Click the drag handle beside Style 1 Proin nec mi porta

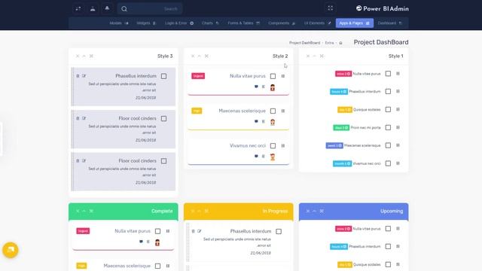pos(398,127)
